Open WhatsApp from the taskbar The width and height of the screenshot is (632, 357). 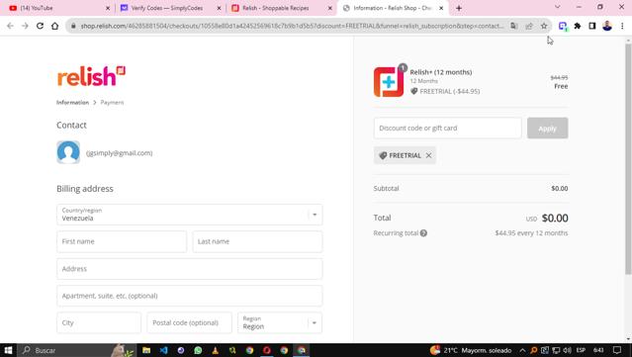tap(198, 350)
